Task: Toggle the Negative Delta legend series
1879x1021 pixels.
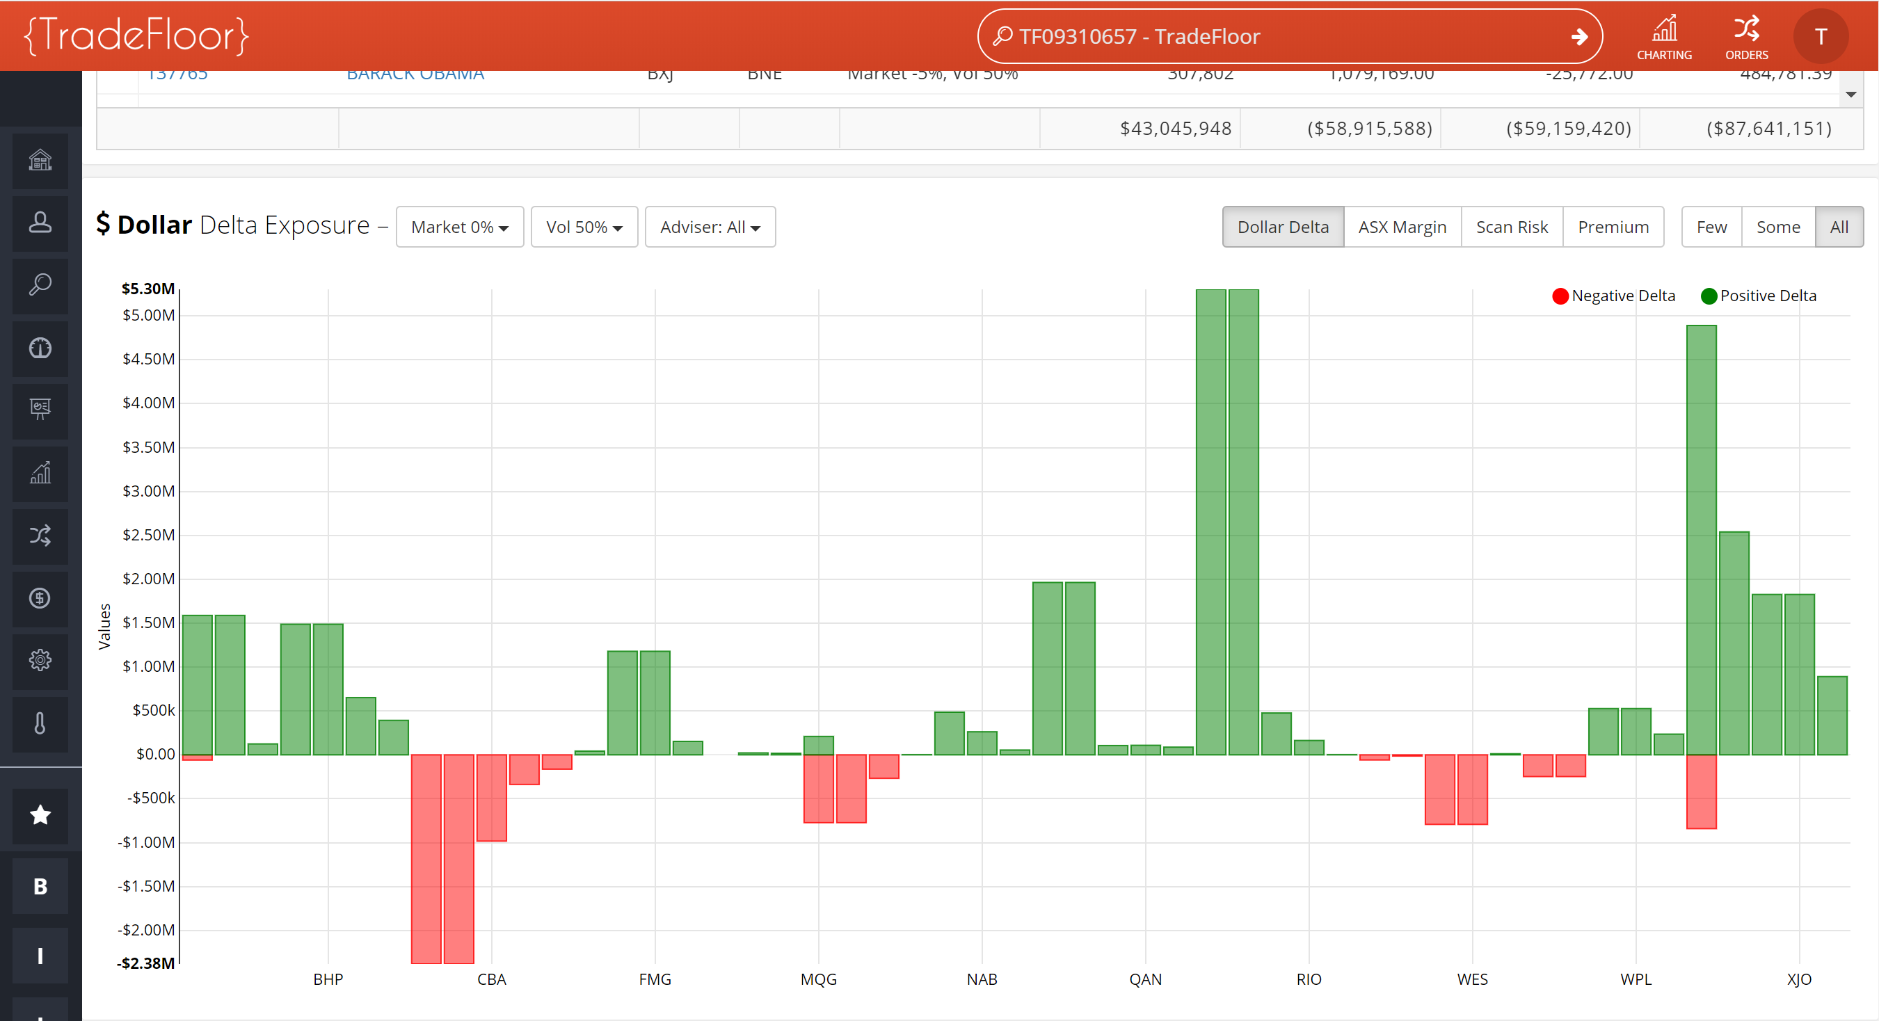Action: (1613, 296)
